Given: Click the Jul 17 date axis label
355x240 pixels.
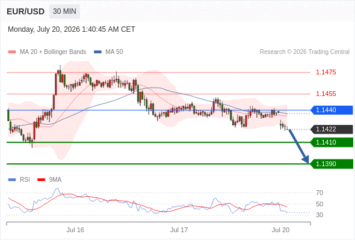Looking at the screenshot, I should pyautogui.click(x=179, y=230).
